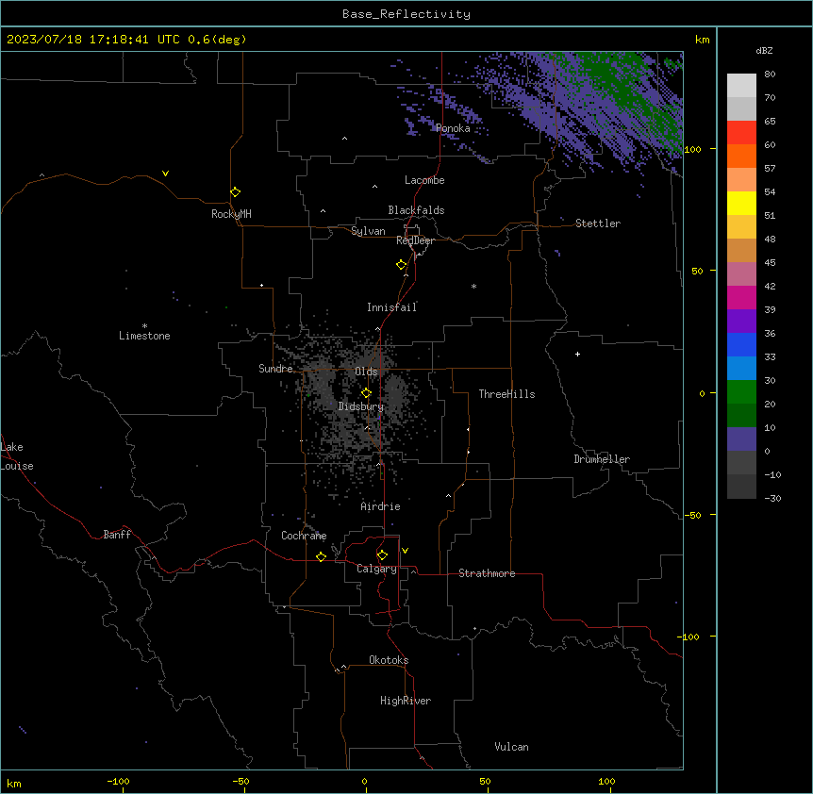813x794 pixels.
Task: Click the Blackfalds label
Action: click(416, 210)
